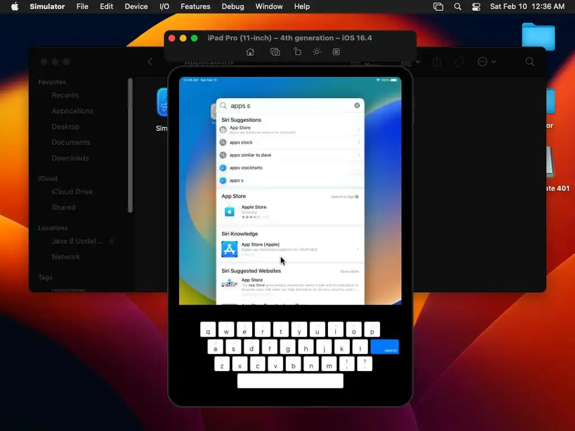Select the 'apps stocktwits' web suggestion
Image resolution: width=575 pixels, height=431 pixels.
pos(290,168)
